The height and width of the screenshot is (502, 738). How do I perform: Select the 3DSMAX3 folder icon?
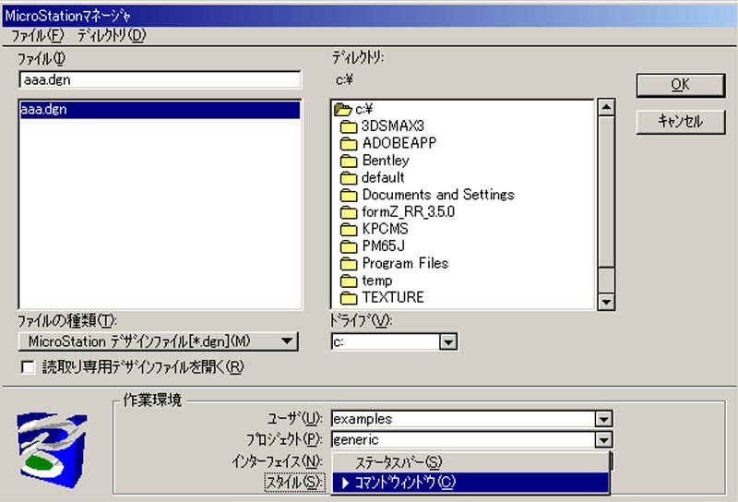pyautogui.click(x=349, y=126)
